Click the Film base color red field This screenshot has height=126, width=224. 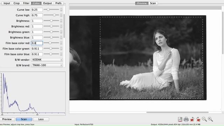[x=37, y=43]
